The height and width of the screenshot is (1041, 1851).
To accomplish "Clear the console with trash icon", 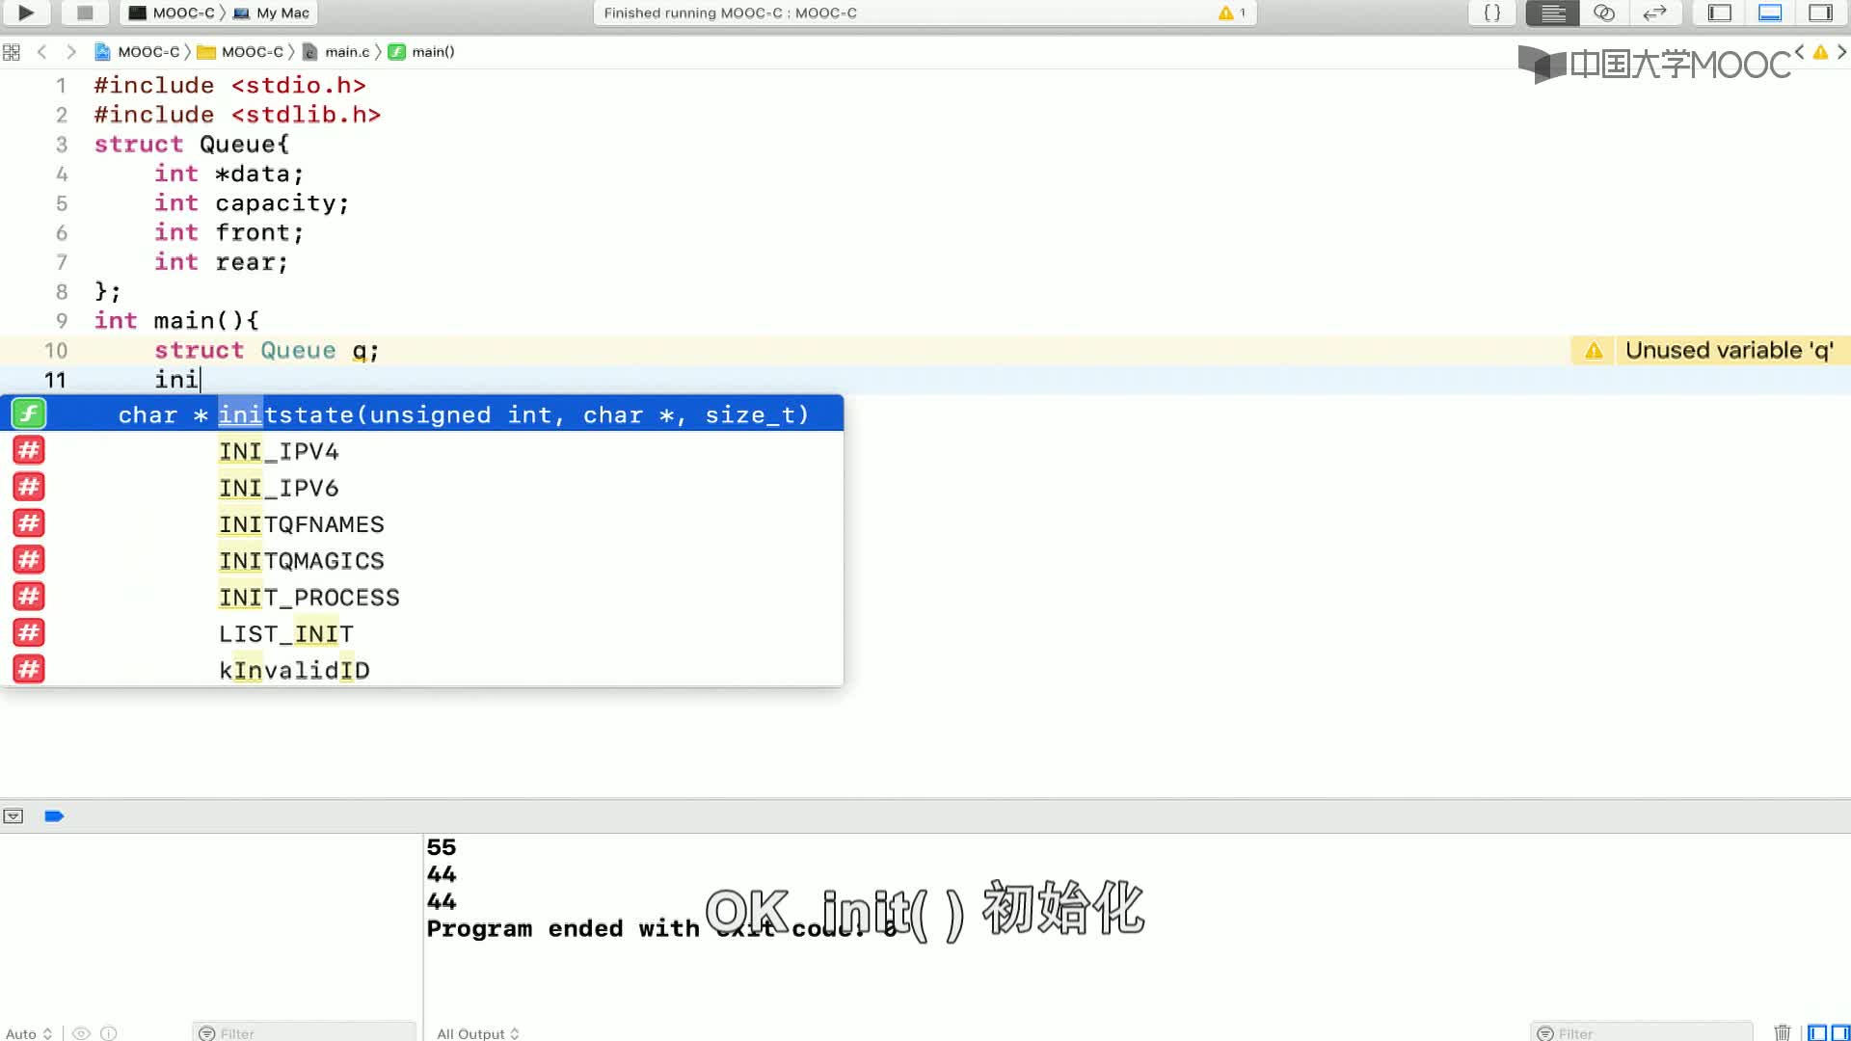I will point(1783,1032).
